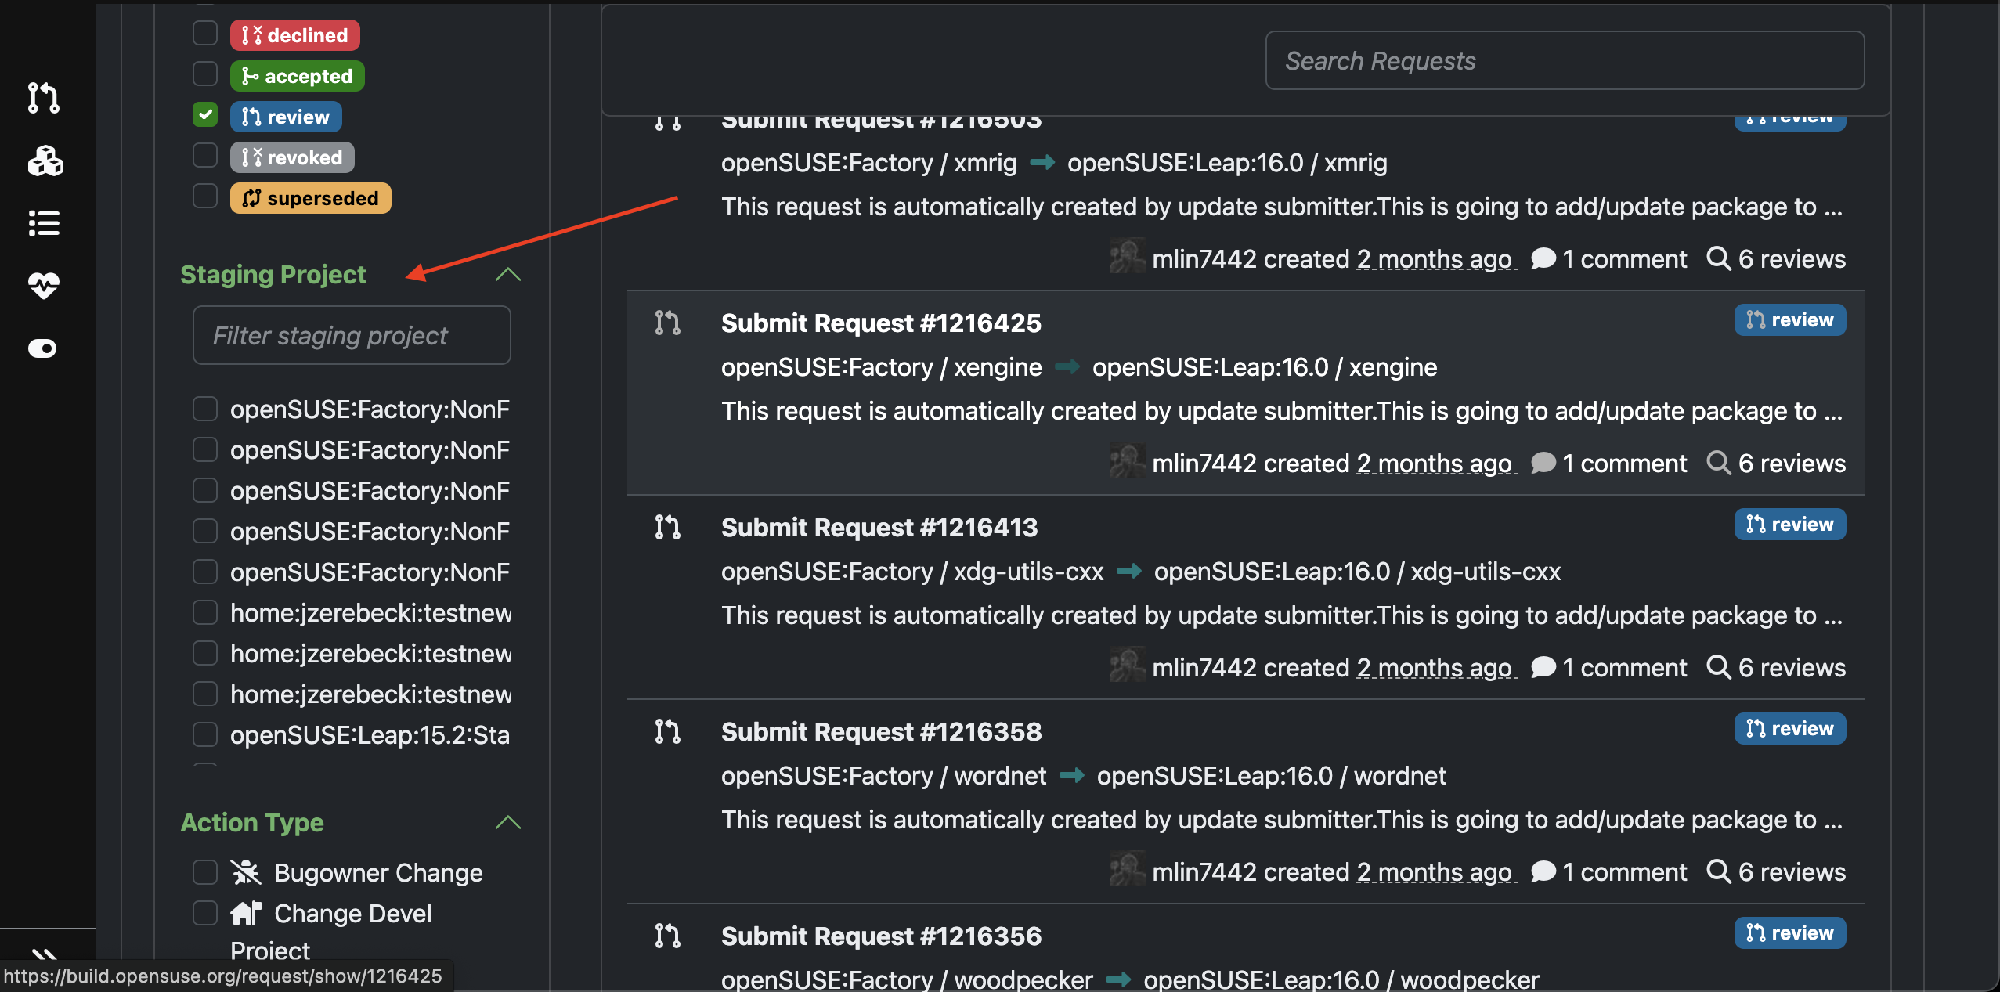
Task: Click the Filter staging project input
Action: click(x=351, y=335)
